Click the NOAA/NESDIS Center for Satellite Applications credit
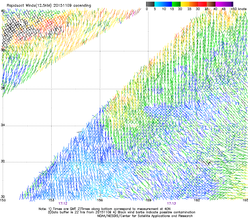The image size is (248, 218). pos(145,216)
